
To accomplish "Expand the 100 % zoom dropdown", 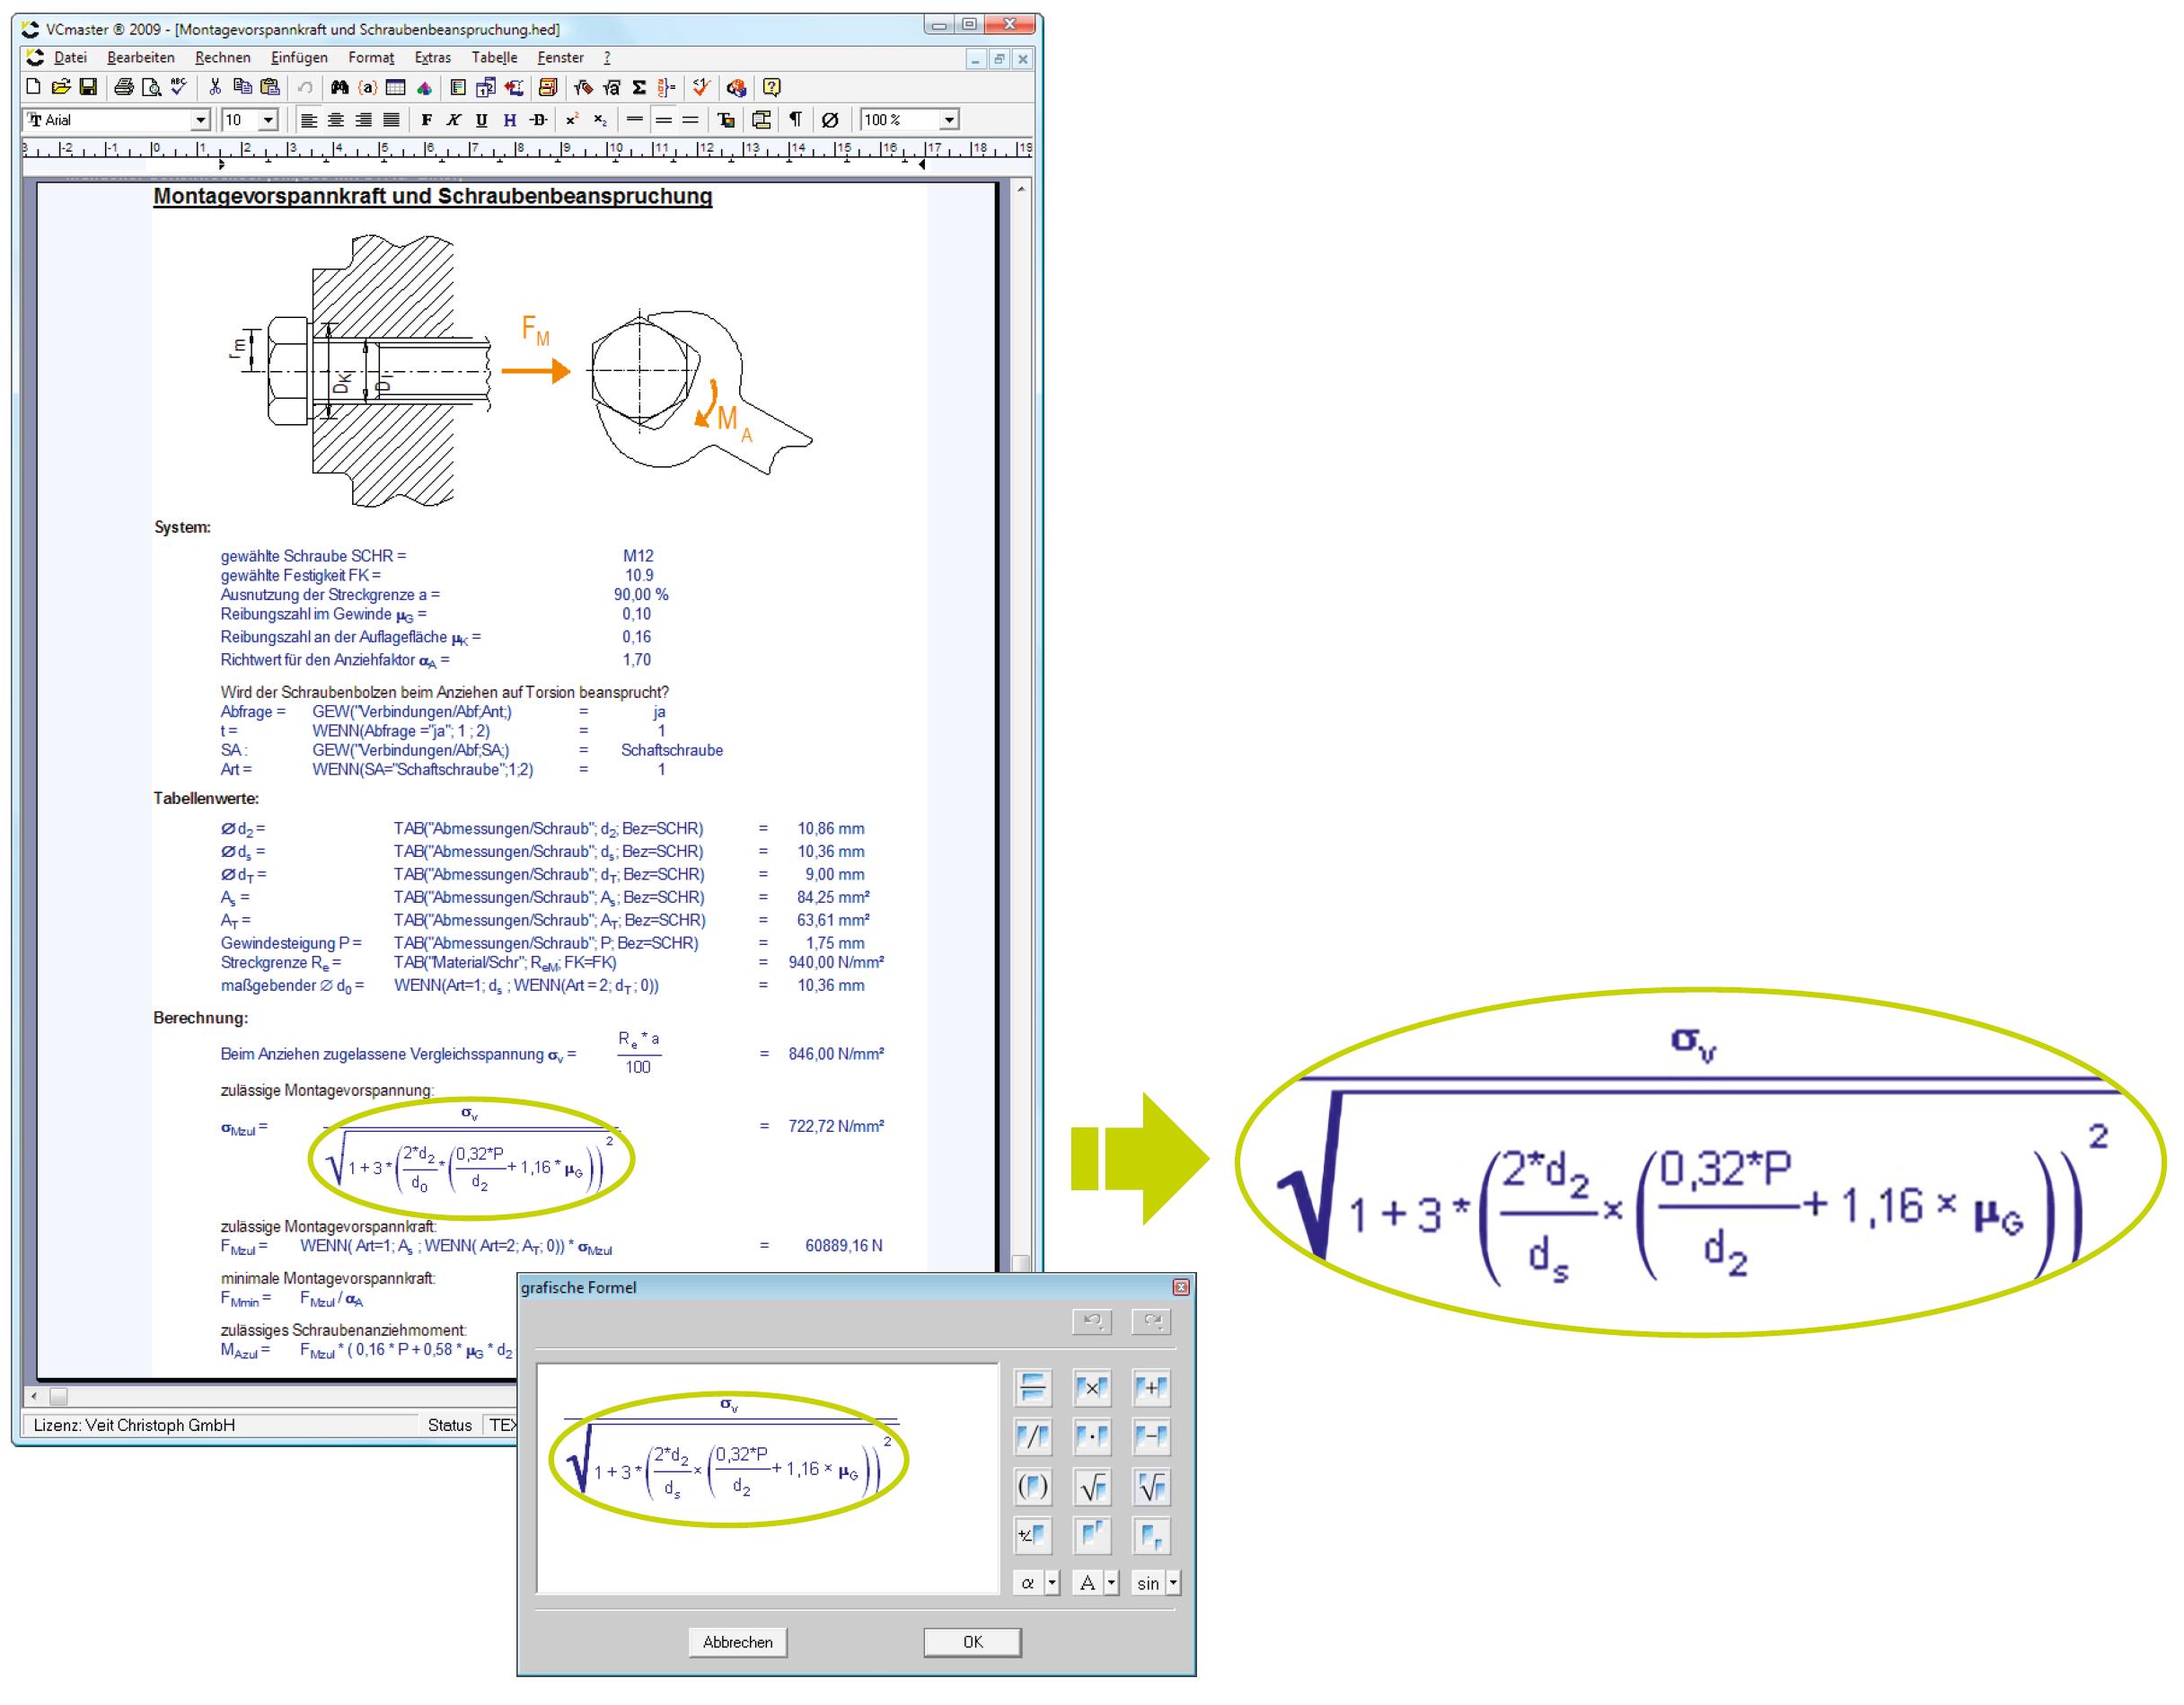I will tap(949, 120).
